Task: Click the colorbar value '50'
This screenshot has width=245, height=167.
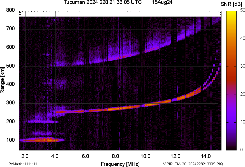Action: (x=242, y=10)
